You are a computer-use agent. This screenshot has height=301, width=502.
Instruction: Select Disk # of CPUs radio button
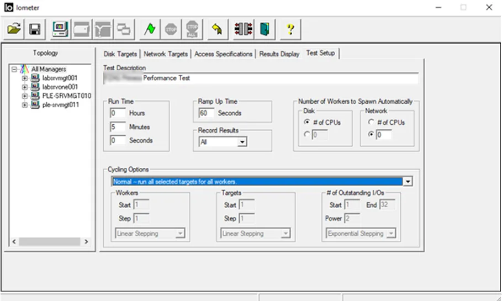pos(307,122)
